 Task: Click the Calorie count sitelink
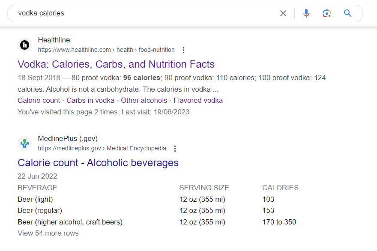[39, 100]
